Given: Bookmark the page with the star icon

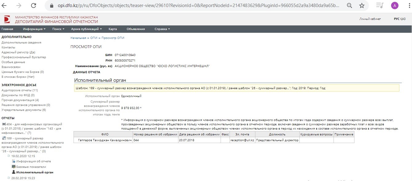Looking at the screenshot, I should click(362, 6).
